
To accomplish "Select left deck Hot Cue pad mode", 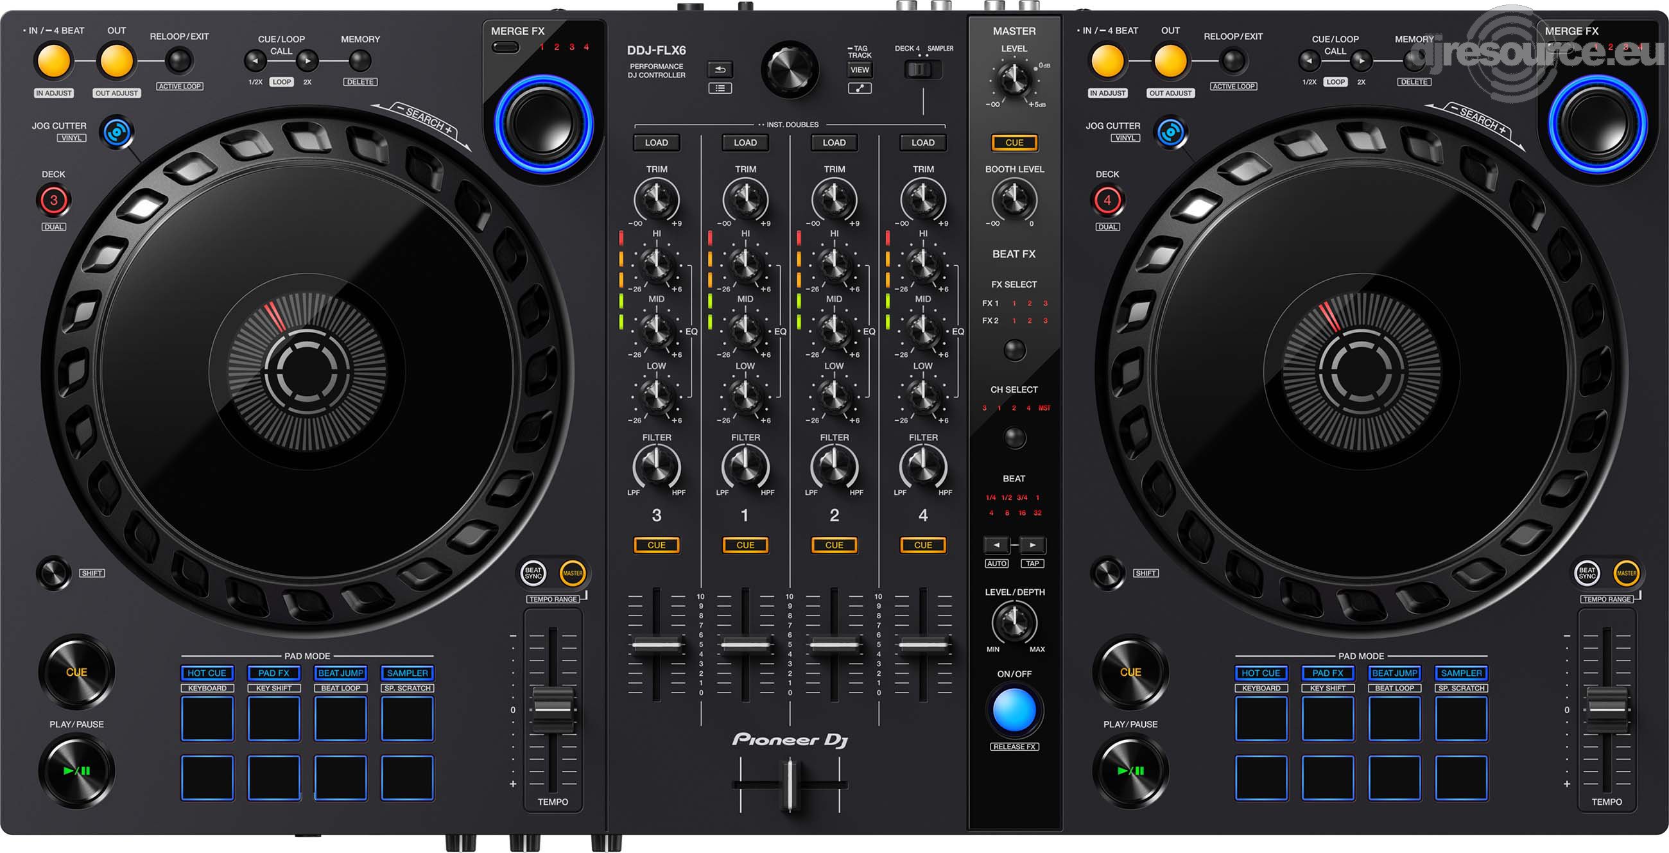I will pyautogui.click(x=207, y=673).
